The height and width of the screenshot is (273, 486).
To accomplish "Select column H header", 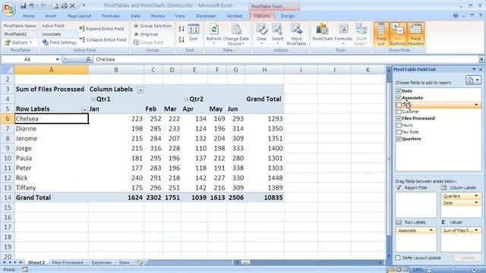I will (x=264, y=70).
